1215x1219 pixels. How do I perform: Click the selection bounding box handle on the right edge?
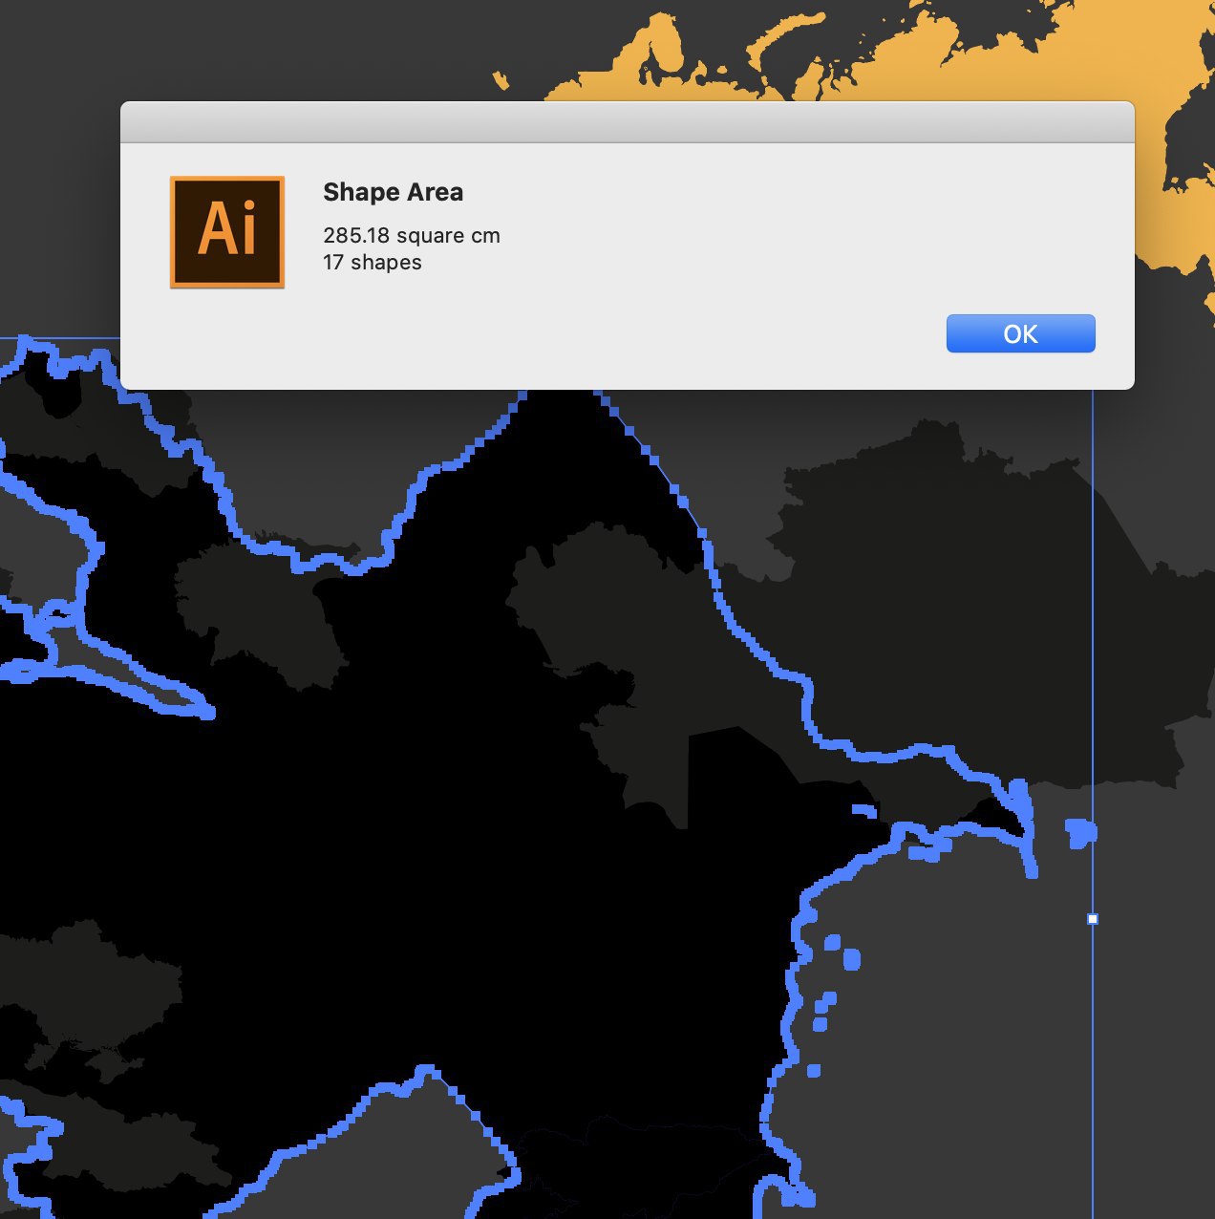coord(1093,919)
